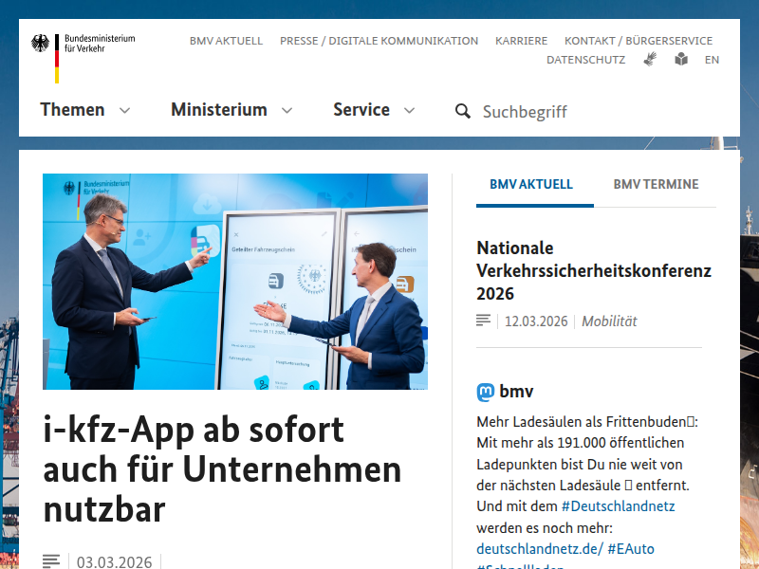
Task: Select the BMV Aktuell tab
Action: pyautogui.click(x=531, y=184)
